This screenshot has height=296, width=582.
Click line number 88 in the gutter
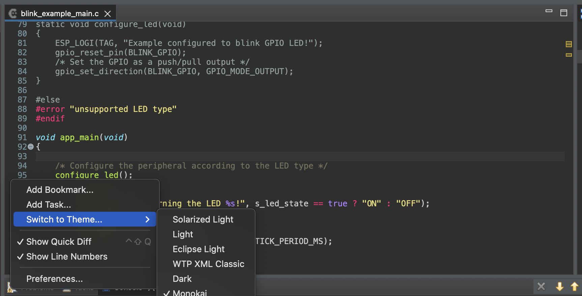point(22,109)
